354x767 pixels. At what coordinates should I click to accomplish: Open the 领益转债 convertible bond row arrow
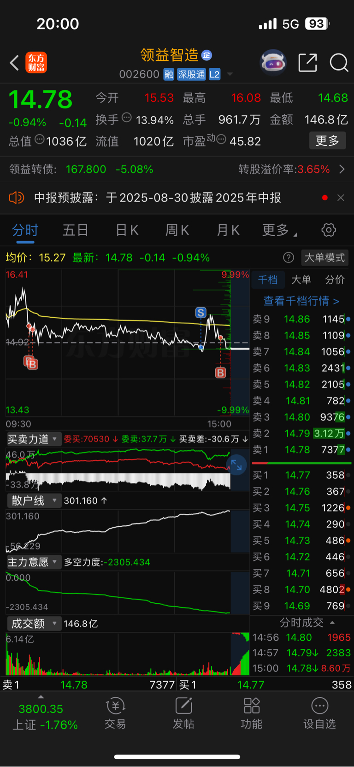coord(342,169)
